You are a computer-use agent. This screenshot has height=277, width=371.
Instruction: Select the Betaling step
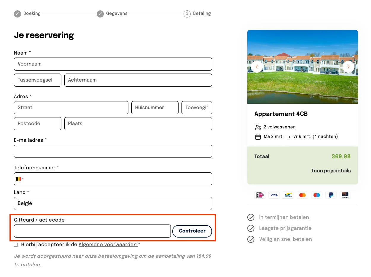tap(187, 14)
